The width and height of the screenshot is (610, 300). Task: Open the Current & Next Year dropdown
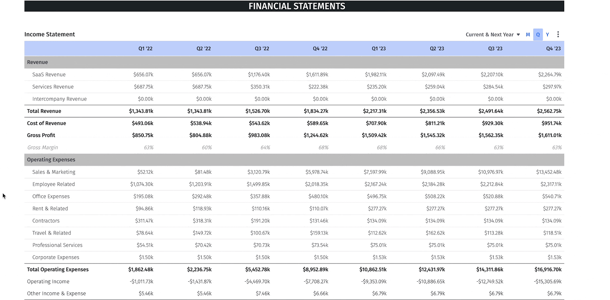(x=493, y=35)
